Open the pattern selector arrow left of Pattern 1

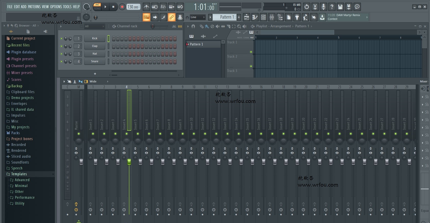pyautogui.click(x=210, y=17)
